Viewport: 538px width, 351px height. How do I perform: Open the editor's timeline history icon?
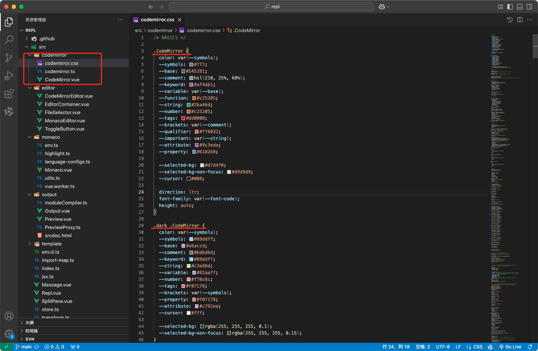510,20
